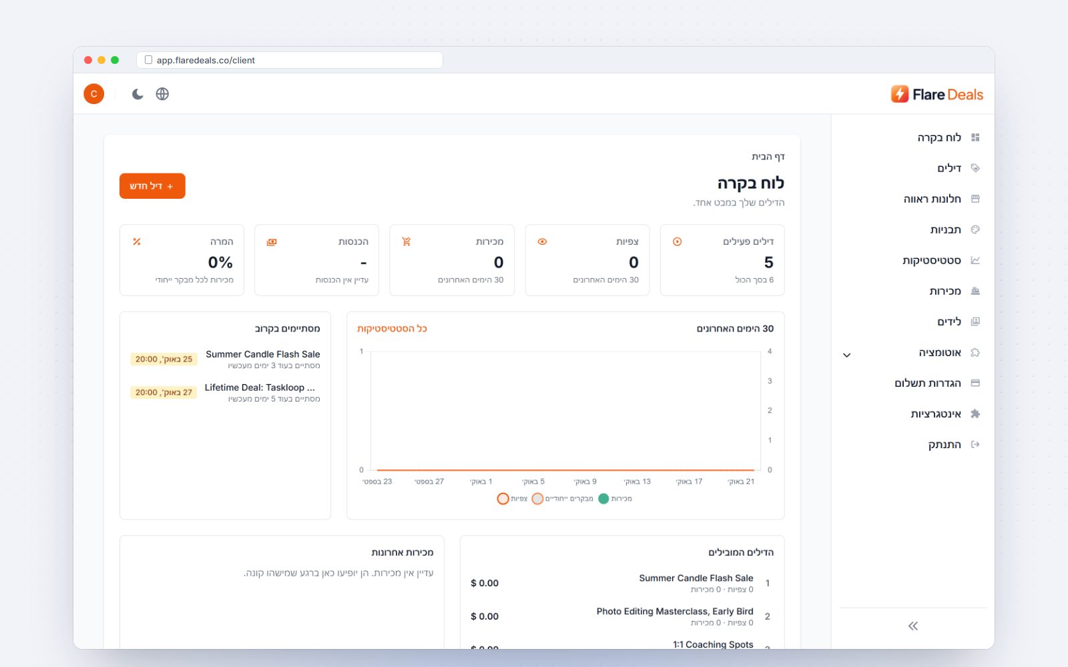Click the דף הבית breadcrumb
The image size is (1068, 667).
coord(768,157)
